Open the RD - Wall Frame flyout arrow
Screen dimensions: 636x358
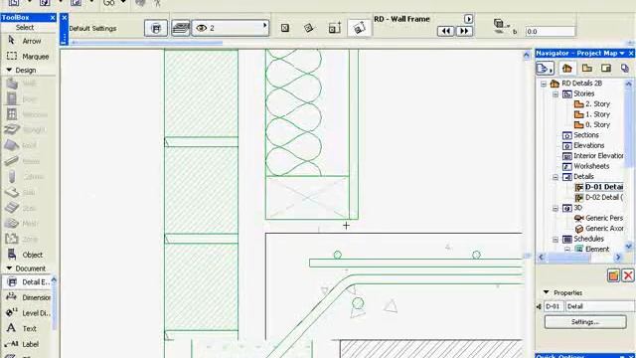point(468,19)
